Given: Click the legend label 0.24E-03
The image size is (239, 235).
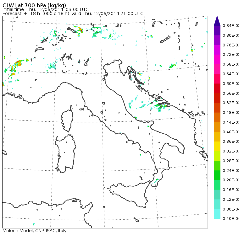Looking at the screenshot, I should tap(231, 170).
